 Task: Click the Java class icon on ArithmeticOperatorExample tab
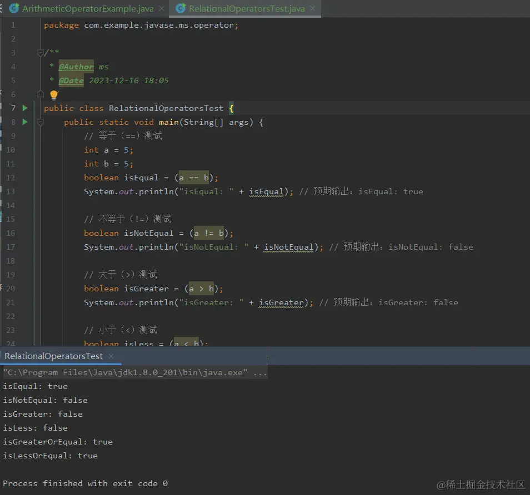(x=14, y=8)
